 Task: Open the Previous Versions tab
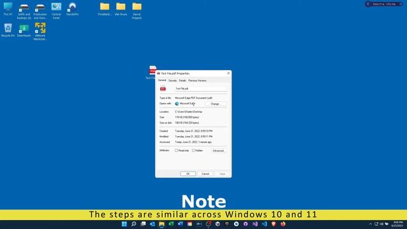(197, 81)
